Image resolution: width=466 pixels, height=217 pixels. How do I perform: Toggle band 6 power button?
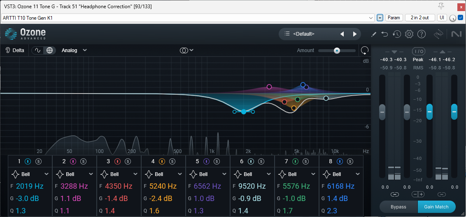(251, 161)
